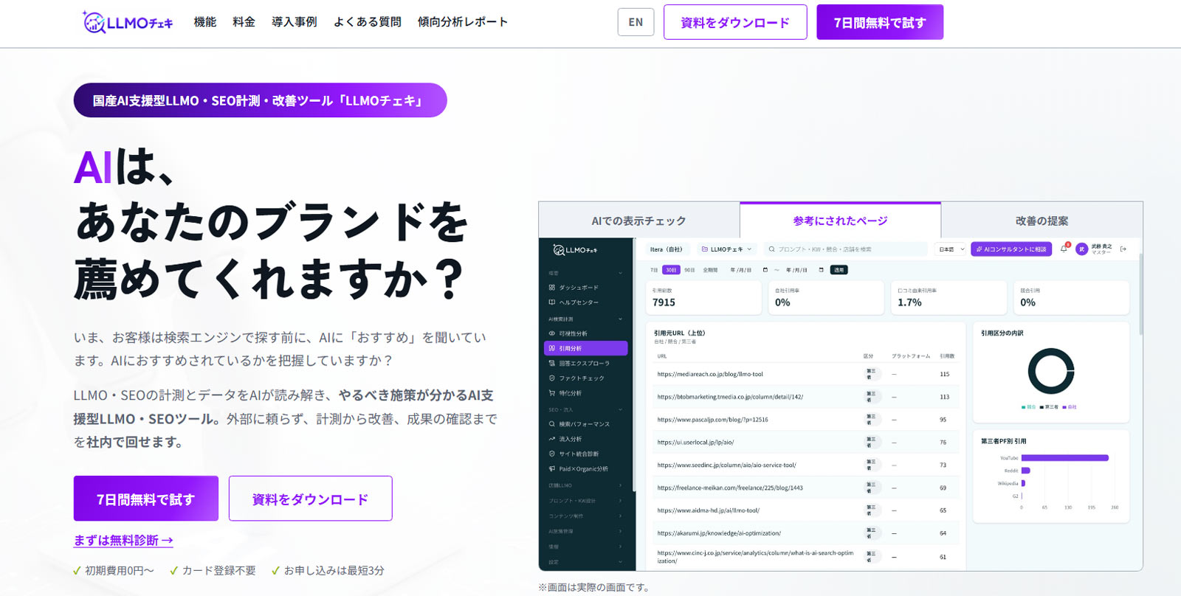Expand the 情報 sidebar section
This screenshot has height=596, width=1181.
[585, 547]
